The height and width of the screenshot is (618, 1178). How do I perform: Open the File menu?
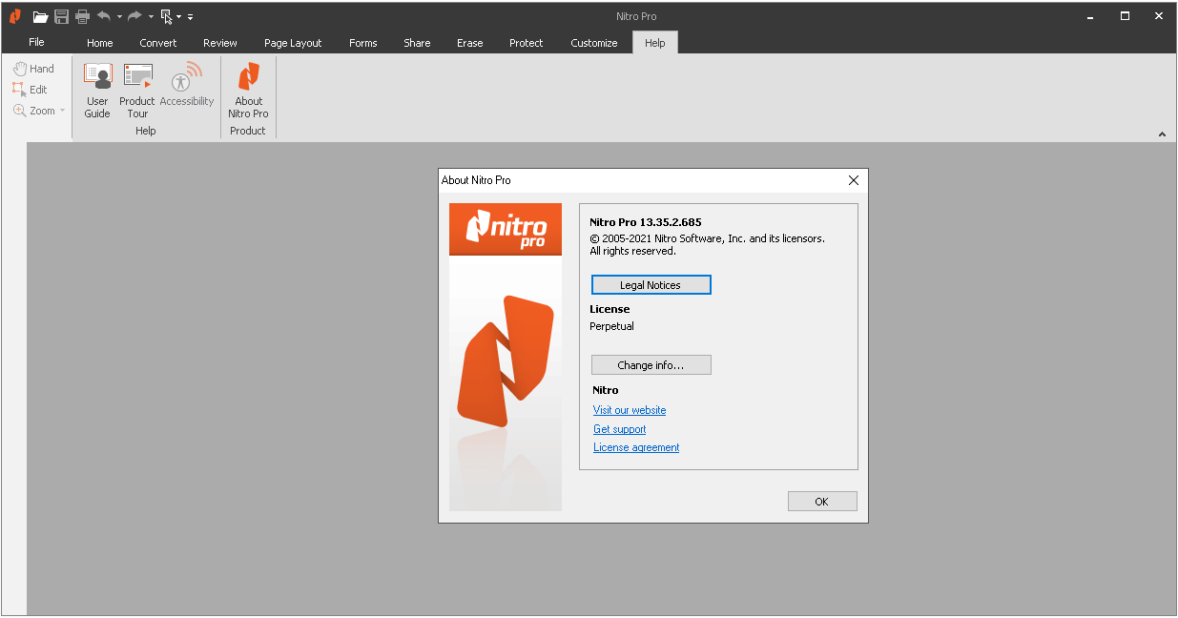pyautogui.click(x=36, y=42)
